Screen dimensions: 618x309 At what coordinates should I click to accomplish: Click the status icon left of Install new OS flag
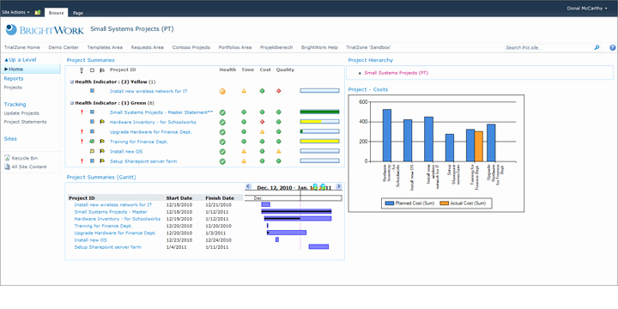(x=92, y=151)
